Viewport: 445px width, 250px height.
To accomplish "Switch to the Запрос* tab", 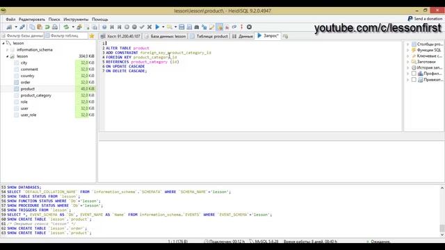I will coord(268,35).
